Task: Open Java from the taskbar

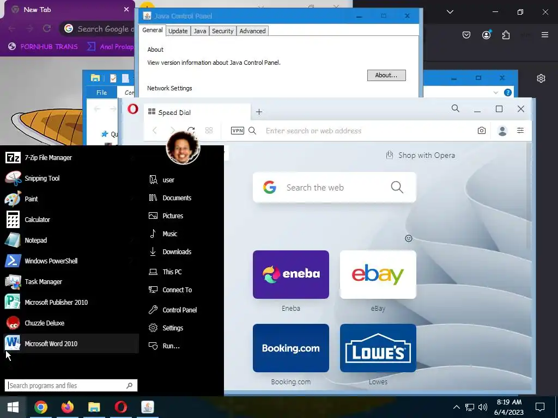Action: pyautogui.click(x=147, y=407)
